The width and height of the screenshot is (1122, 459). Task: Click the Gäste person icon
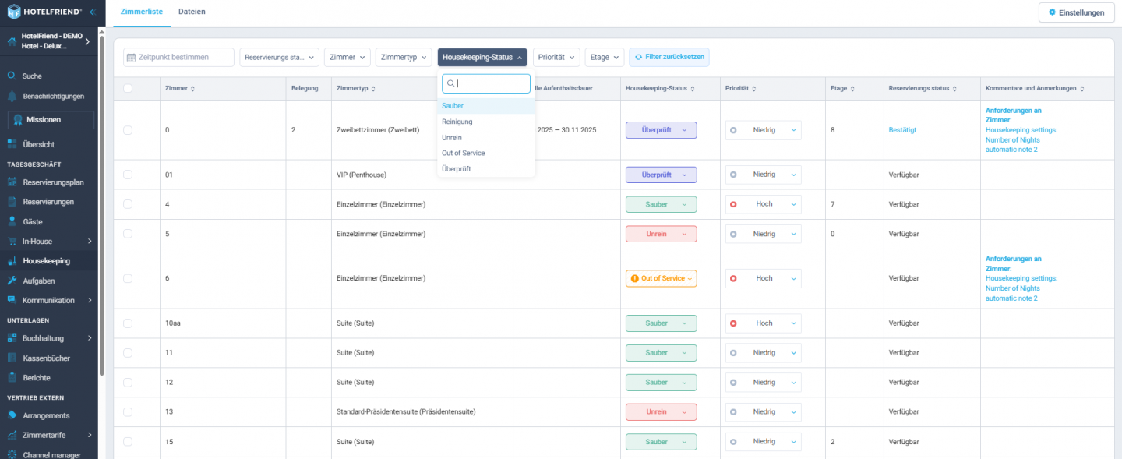(12, 222)
